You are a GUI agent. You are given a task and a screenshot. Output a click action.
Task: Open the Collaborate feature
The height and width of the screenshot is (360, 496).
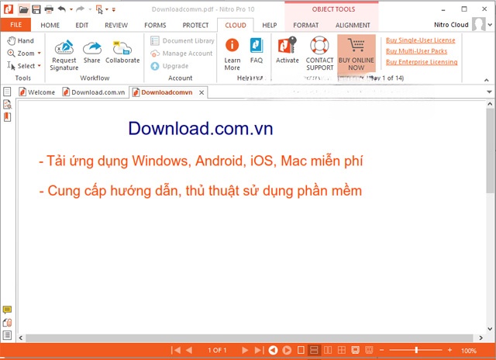122,52
